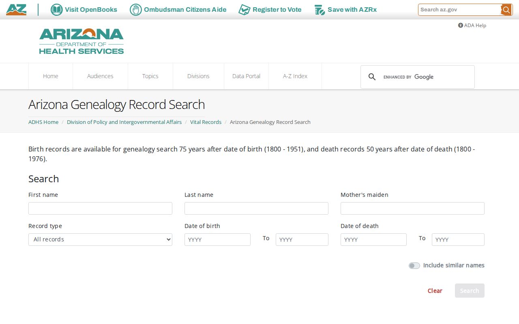
Task: Click the grey Search button
Action: [470, 291]
